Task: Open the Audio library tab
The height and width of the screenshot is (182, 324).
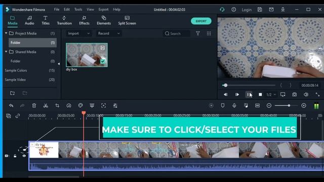Action: pyautogui.click(x=29, y=21)
